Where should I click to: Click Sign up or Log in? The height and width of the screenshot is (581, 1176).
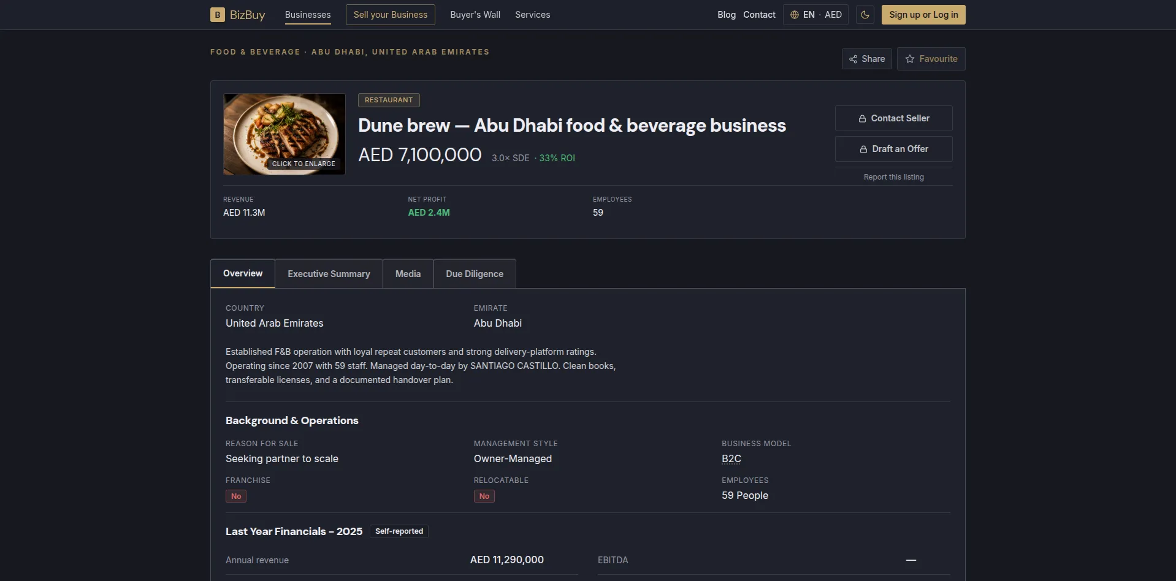click(x=923, y=15)
